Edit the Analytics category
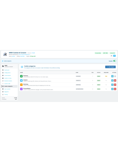The width and height of the screenshot is (118, 152). click(x=112, y=80)
